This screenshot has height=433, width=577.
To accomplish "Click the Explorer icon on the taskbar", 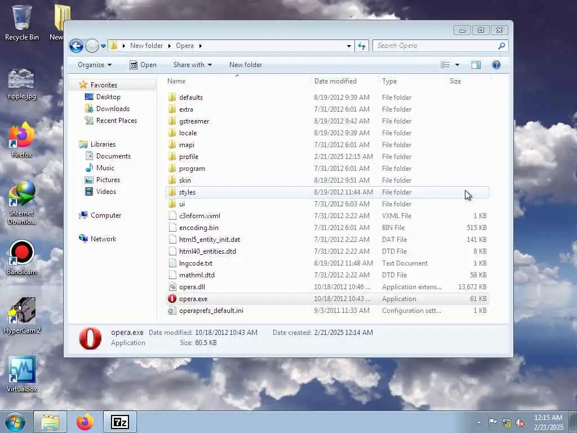I will click(x=50, y=422).
